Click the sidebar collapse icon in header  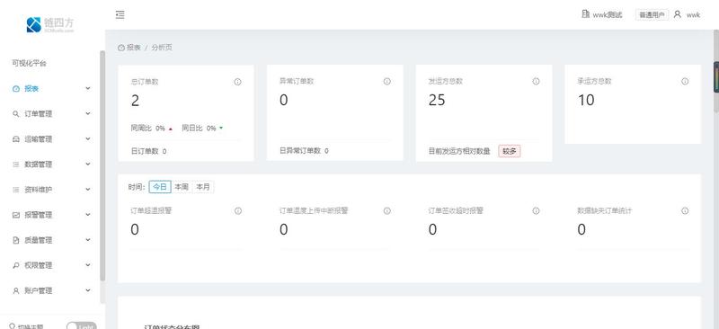(120, 14)
